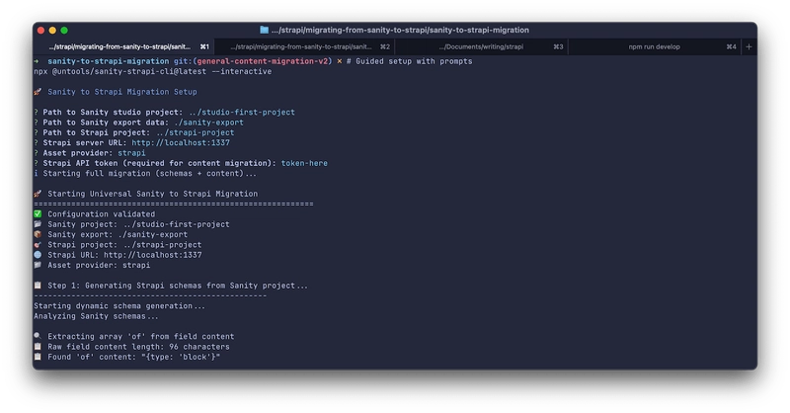Viewport: 790px width, 413px height.
Task: Open a new terminal tab with plus button
Action: click(x=749, y=46)
